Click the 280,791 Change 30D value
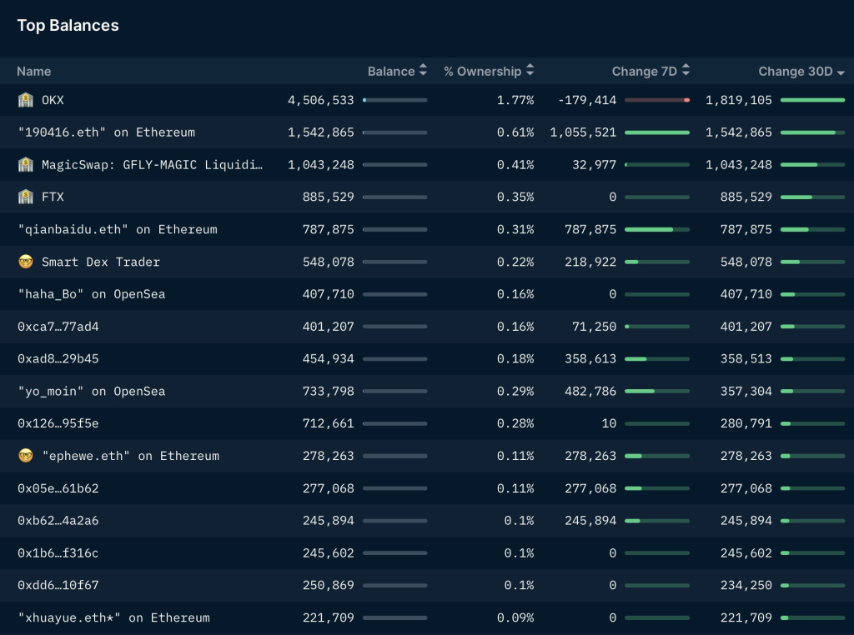Screen dimensions: 854x635 point(746,423)
